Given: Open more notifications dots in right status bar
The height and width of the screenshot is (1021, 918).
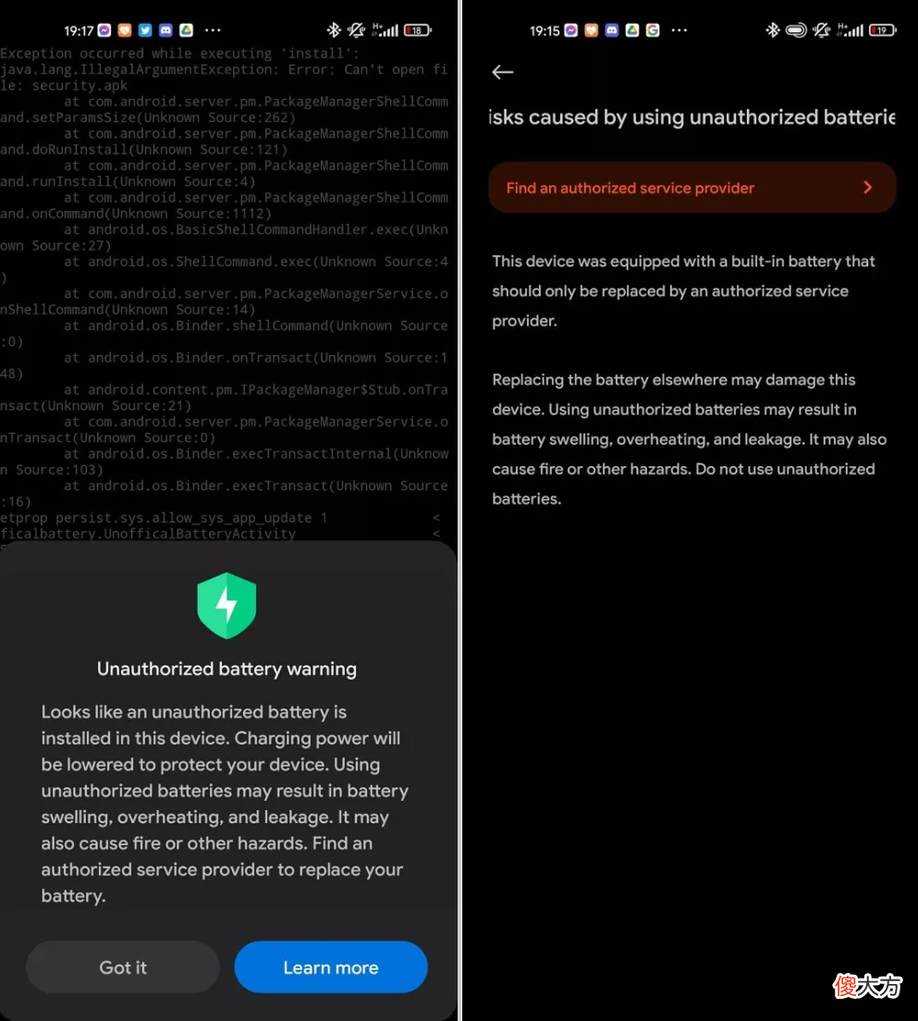Looking at the screenshot, I should [x=679, y=30].
